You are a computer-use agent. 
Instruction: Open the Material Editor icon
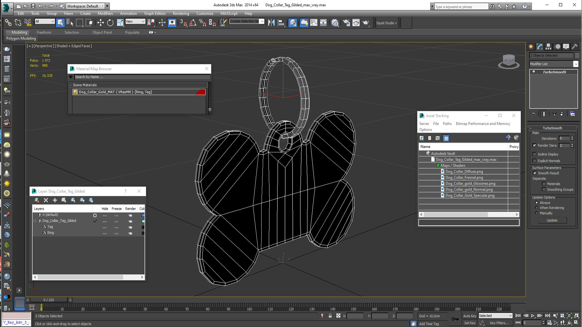(x=335, y=23)
